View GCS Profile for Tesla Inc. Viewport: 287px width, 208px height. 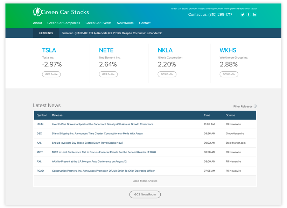(51, 74)
